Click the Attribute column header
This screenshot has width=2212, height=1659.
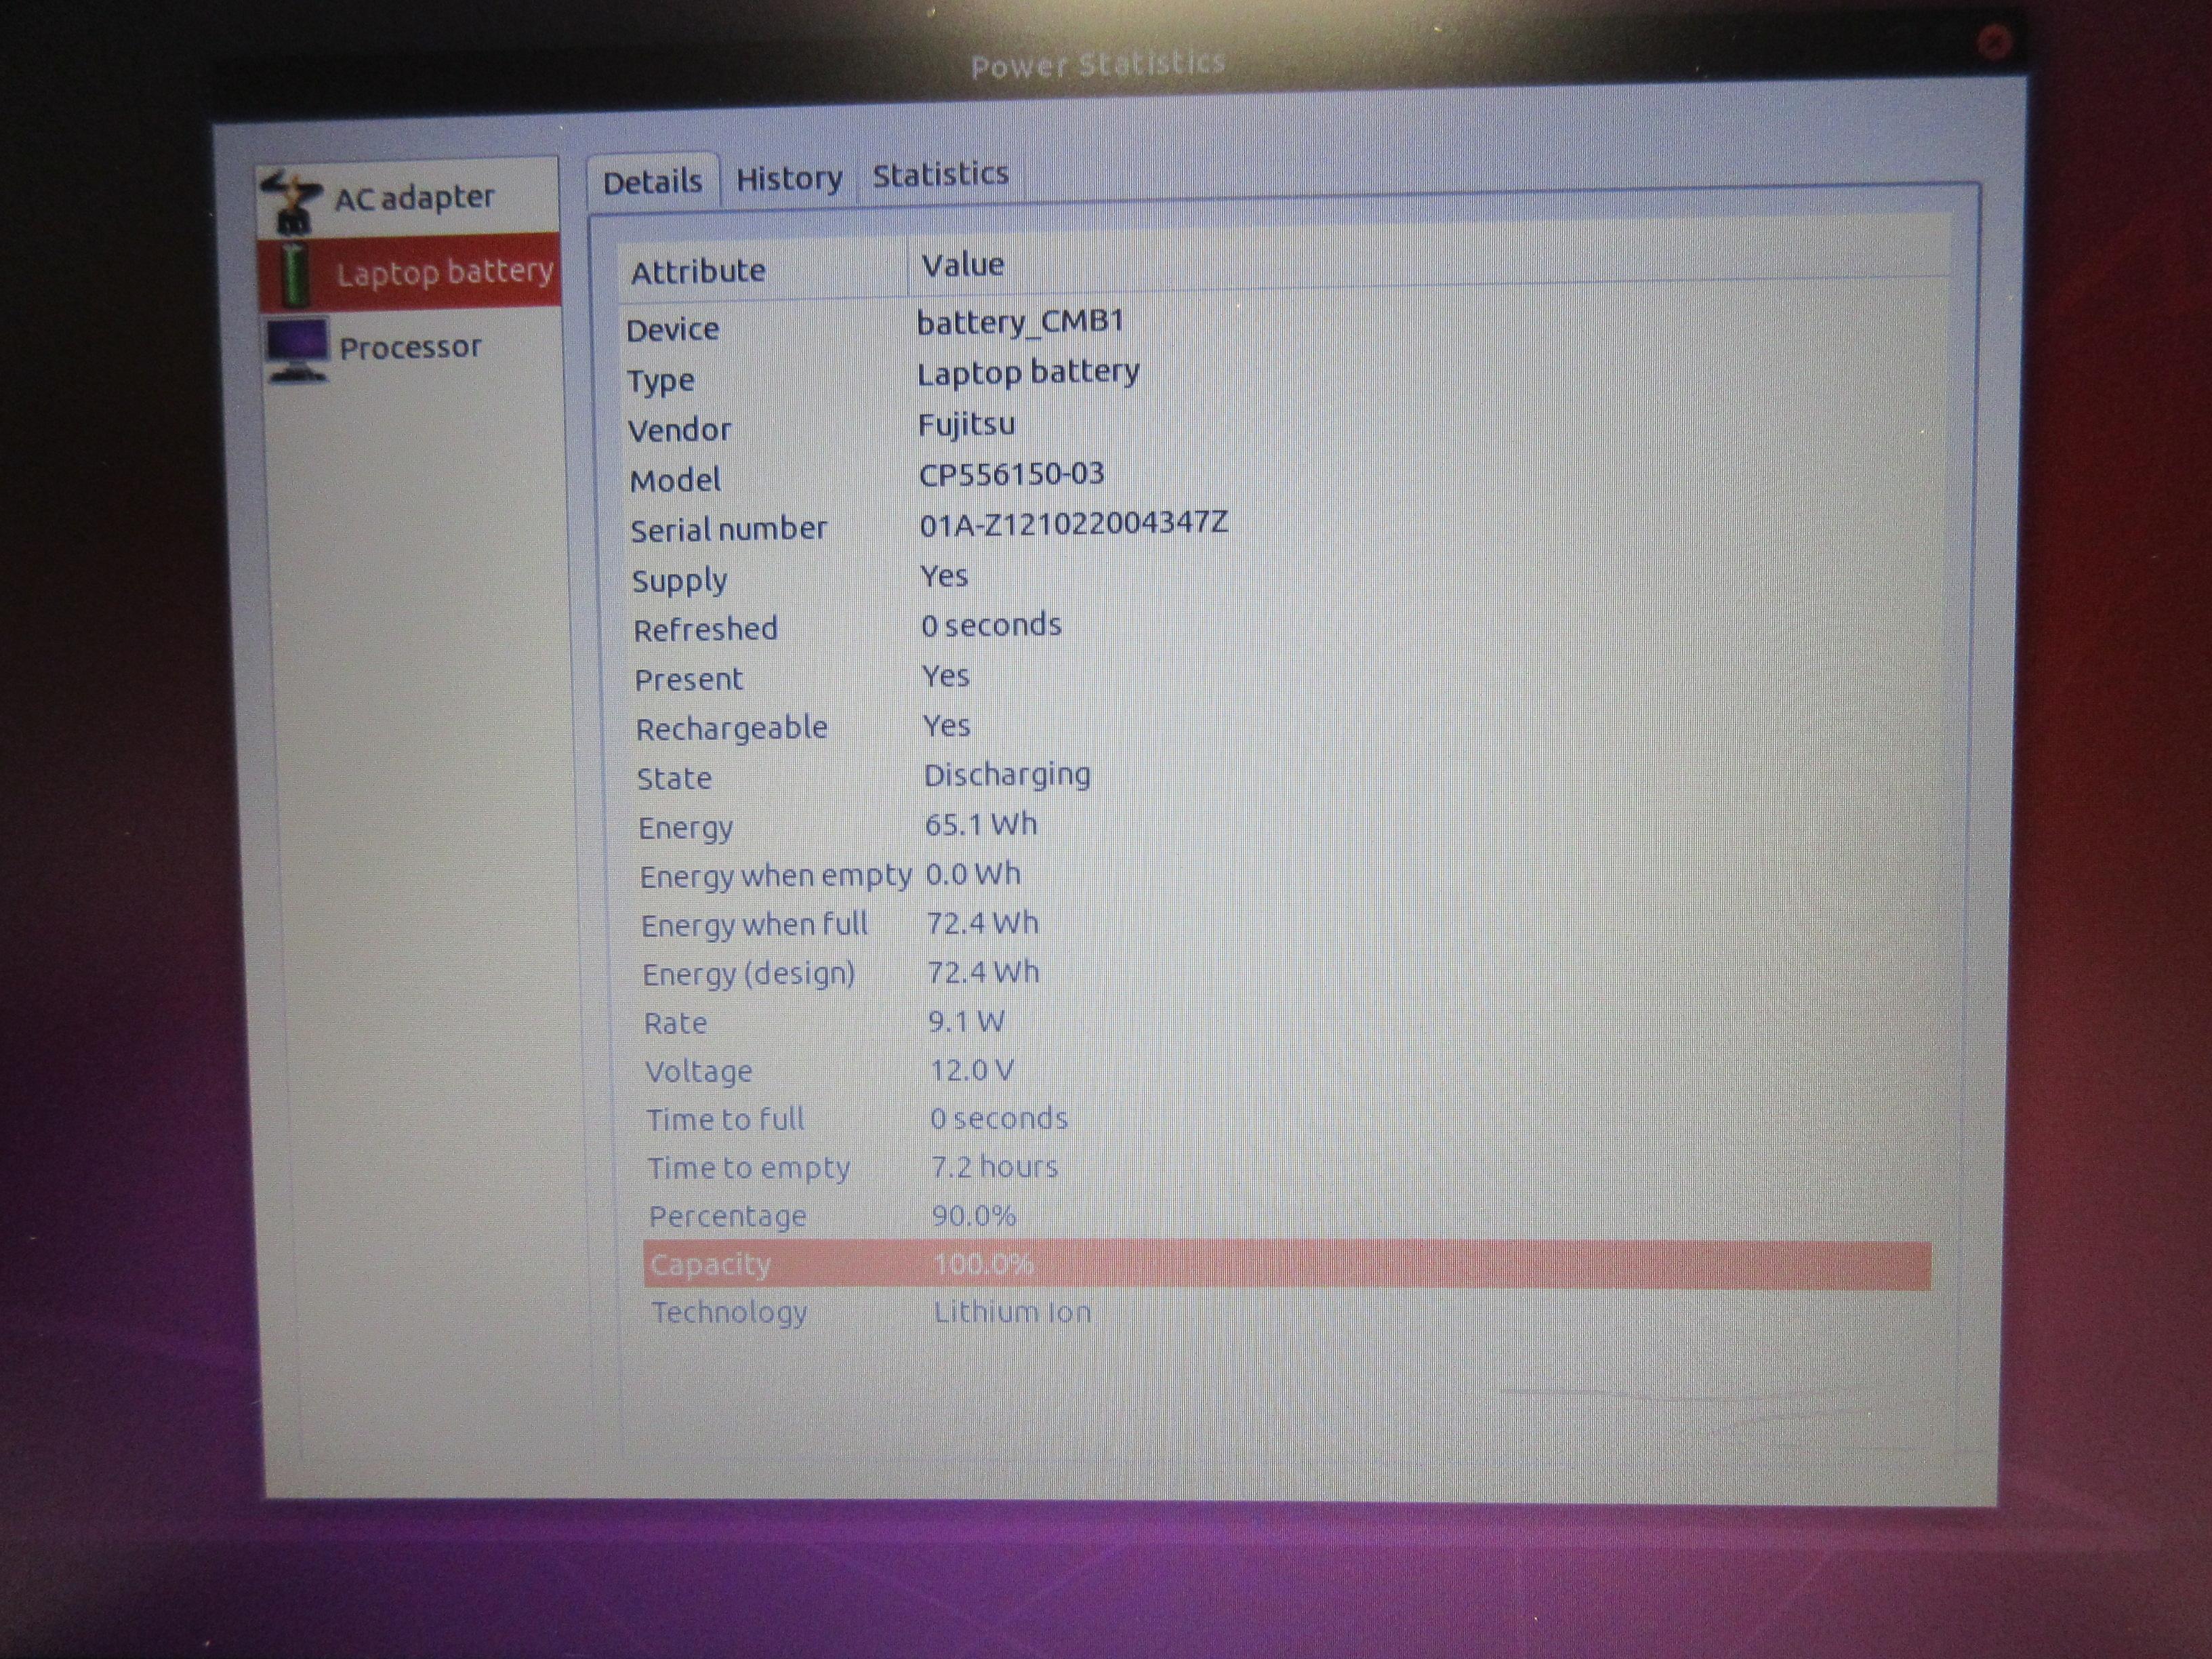[x=762, y=270]
